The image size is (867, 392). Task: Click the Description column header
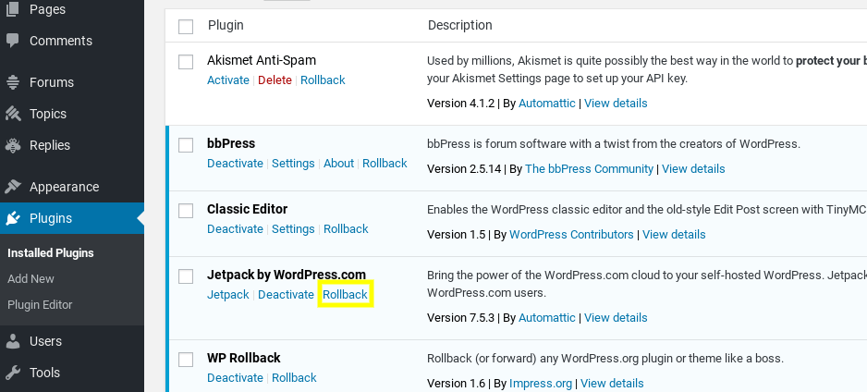click(460, 26)
